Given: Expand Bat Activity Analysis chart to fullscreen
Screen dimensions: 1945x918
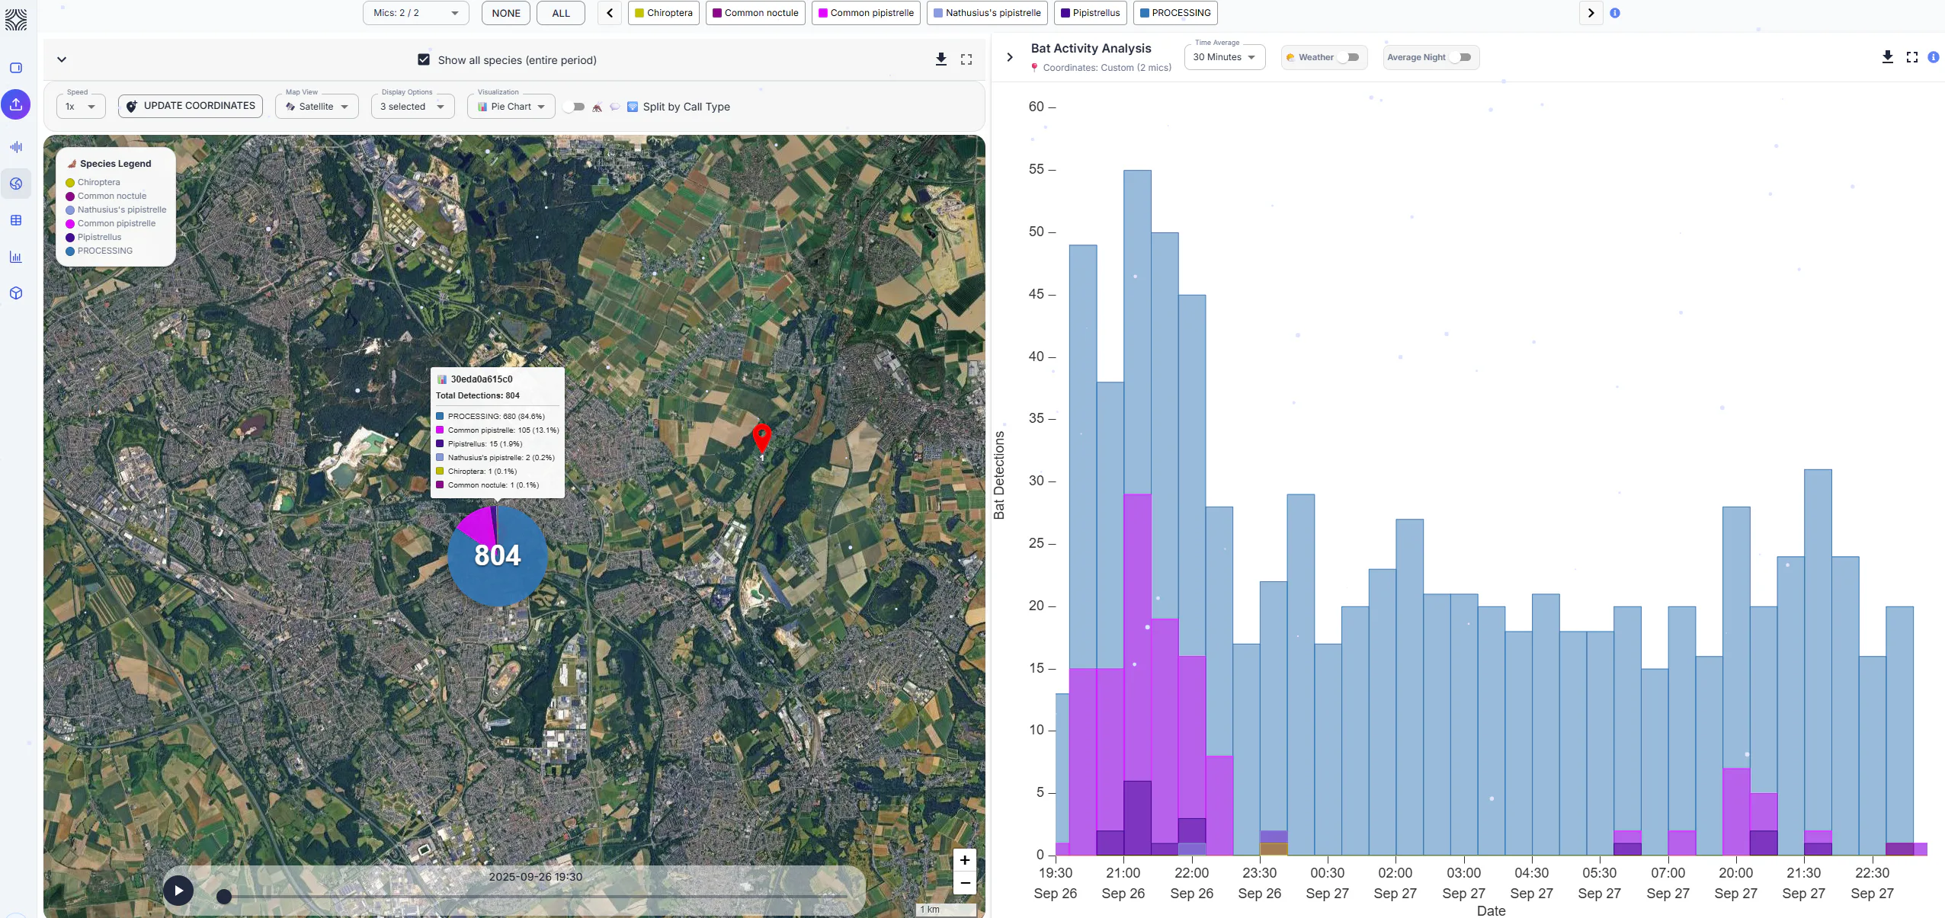Looking at the screenshot, I should 1912,57.
